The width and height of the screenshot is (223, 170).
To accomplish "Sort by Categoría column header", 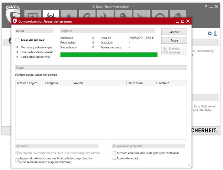I will pyautogui.click(x=58, y=83).
